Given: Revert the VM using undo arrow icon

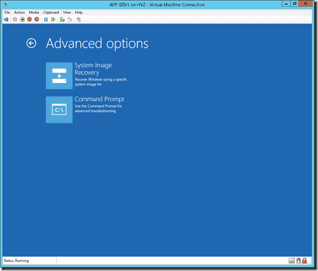Looking at the screenshot, I should coord(69,20).
